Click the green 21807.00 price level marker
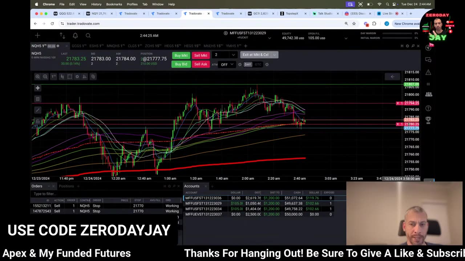Image resolution: width=465 pixels, height=261 pixels. (x=412, y=84)
